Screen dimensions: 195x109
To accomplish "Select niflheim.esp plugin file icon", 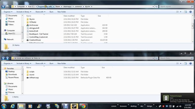I will point(28,78).
